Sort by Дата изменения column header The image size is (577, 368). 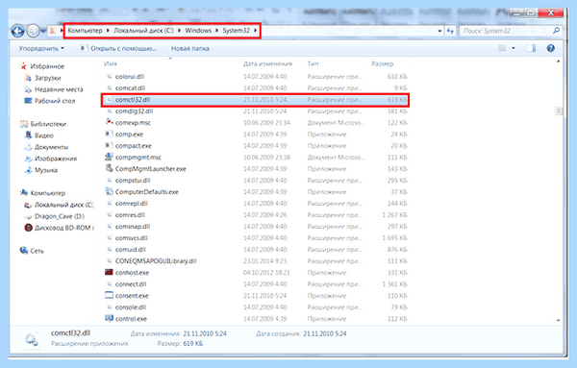coord(267,63)
